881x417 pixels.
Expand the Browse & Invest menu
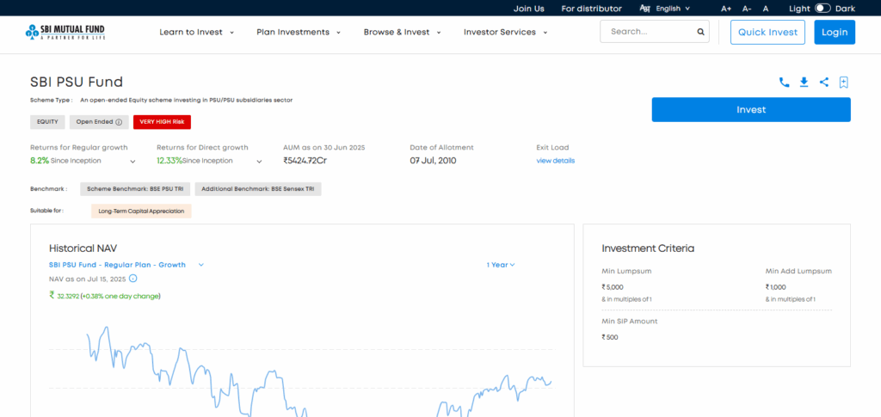[x=402, y=32]
